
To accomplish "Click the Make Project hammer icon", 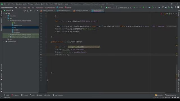I will point(102,7).
